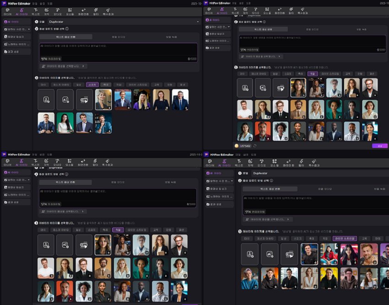Screen dimensions: 389x305
Task: Click the upload photo avatar tile in top-left window
Action: 46,99
